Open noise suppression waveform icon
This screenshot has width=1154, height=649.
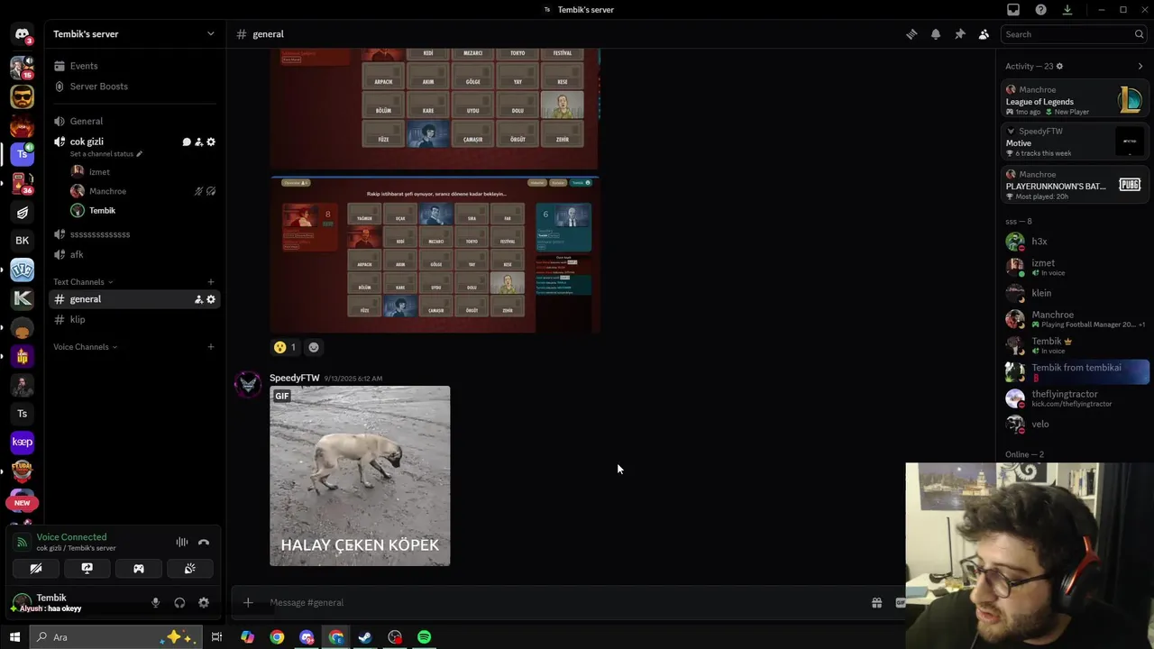(182, 543)
